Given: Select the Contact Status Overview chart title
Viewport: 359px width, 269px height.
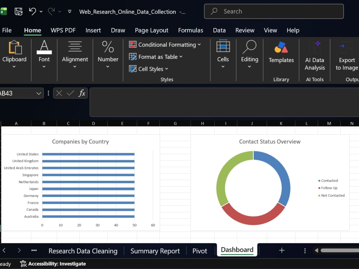Looking at the screenshot, I should click(x=270, y=142).
